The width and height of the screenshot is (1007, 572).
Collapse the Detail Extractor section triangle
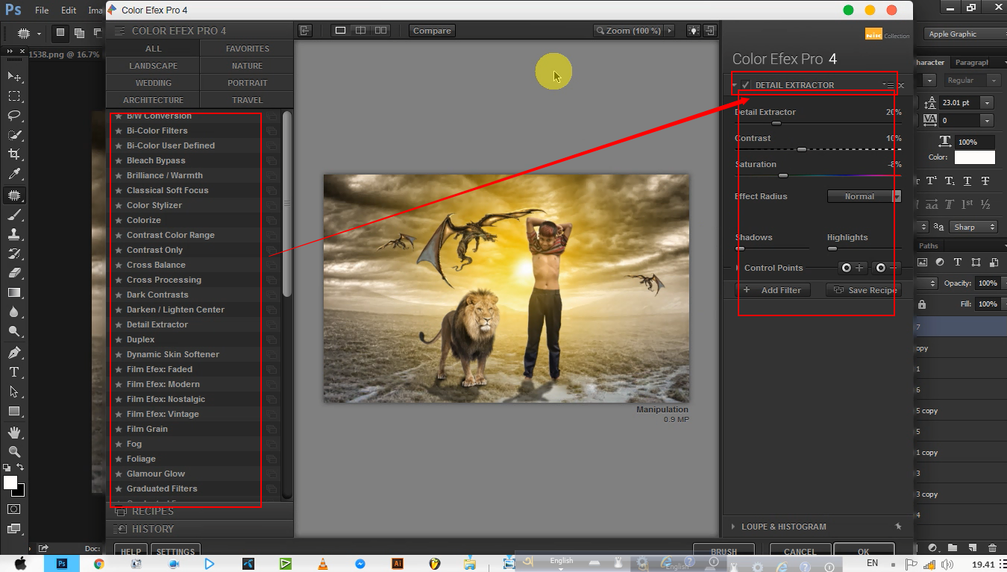point(735,85)
